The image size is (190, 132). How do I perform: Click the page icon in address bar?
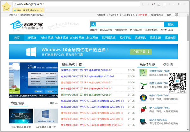(15, 4)
